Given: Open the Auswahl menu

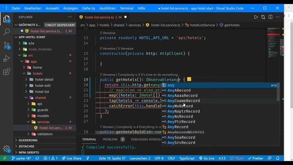Looking at the screenshot, I should [x=52, y=8].
